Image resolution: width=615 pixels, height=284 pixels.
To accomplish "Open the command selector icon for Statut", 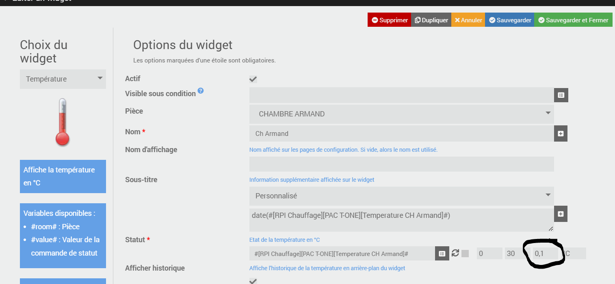I will (442, 254).
